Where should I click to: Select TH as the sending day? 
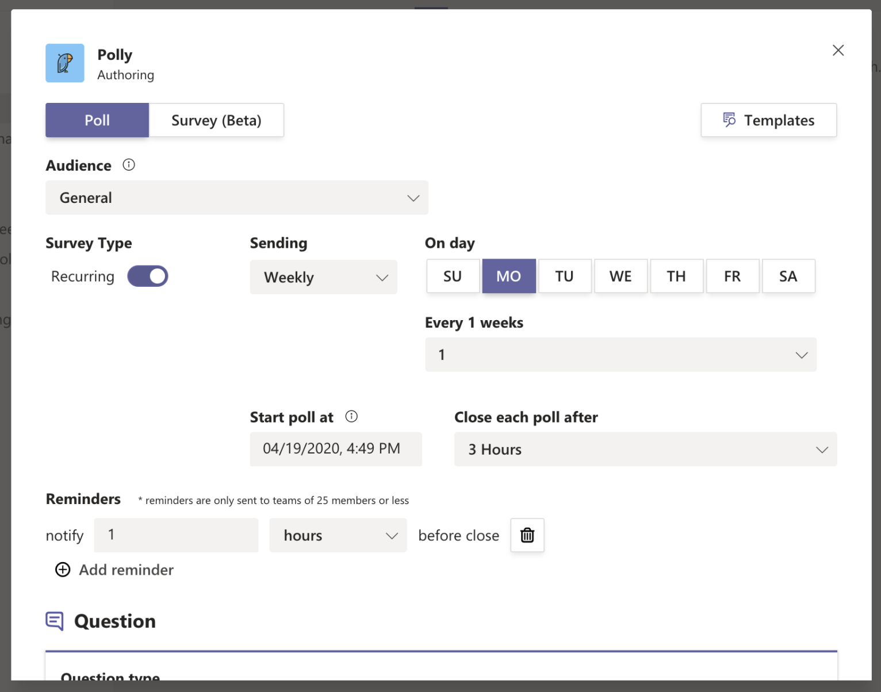tap(676, 276)
